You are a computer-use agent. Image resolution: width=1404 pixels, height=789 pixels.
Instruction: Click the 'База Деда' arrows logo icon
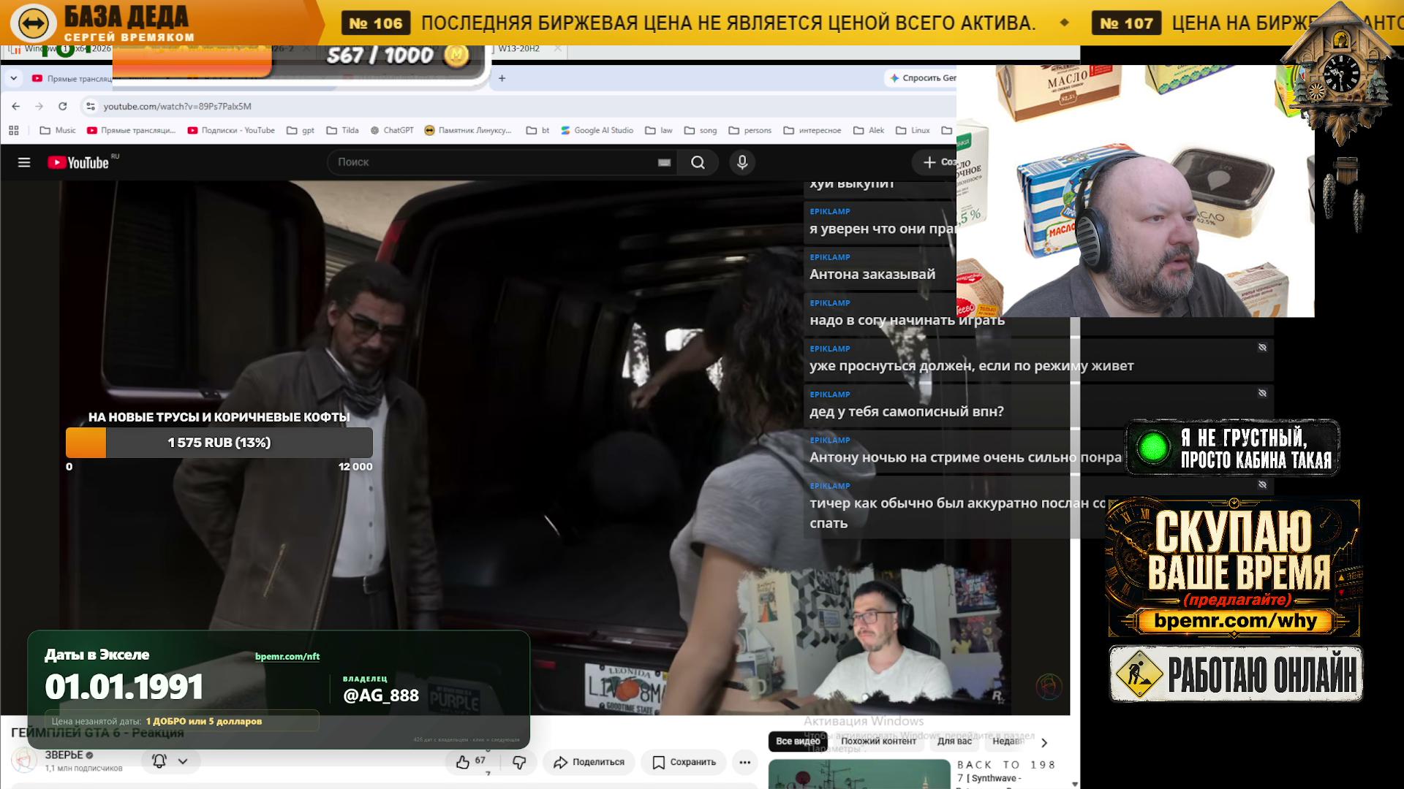[x=34, y=23]
